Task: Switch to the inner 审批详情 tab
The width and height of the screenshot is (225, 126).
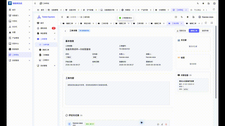Action: click(x=87, y=23)
